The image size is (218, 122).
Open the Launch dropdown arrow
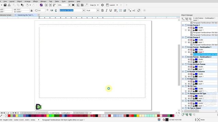[117, 5]
